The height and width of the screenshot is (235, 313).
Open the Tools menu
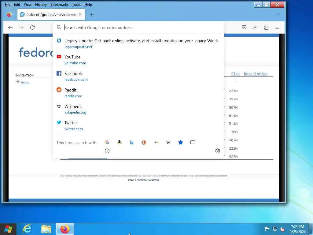pos(76,5)
